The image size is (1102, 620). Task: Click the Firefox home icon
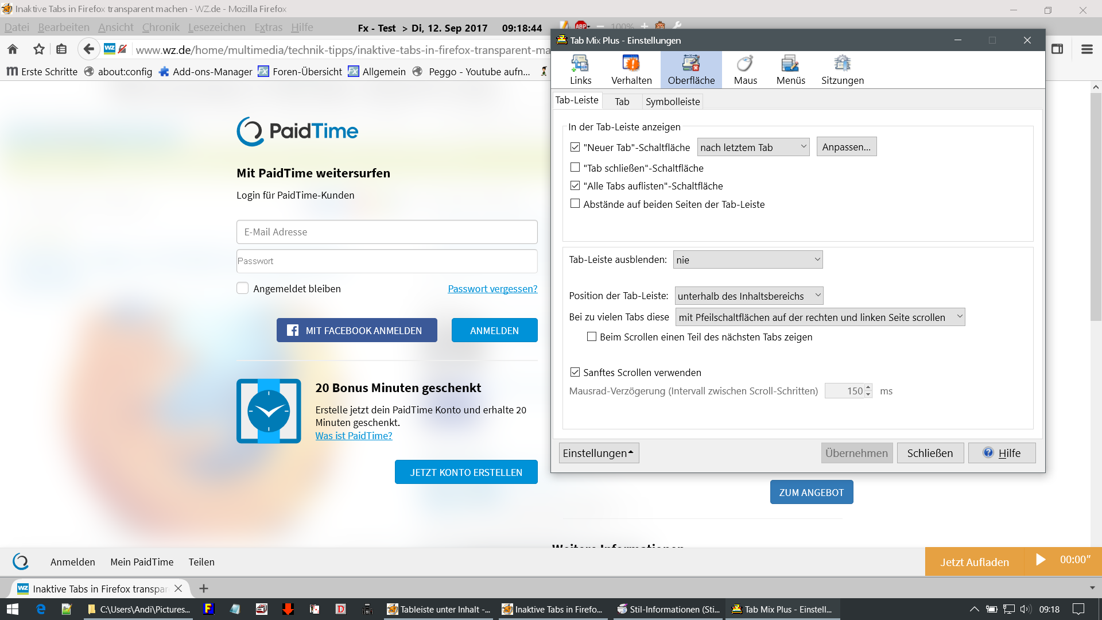[13, 49]
